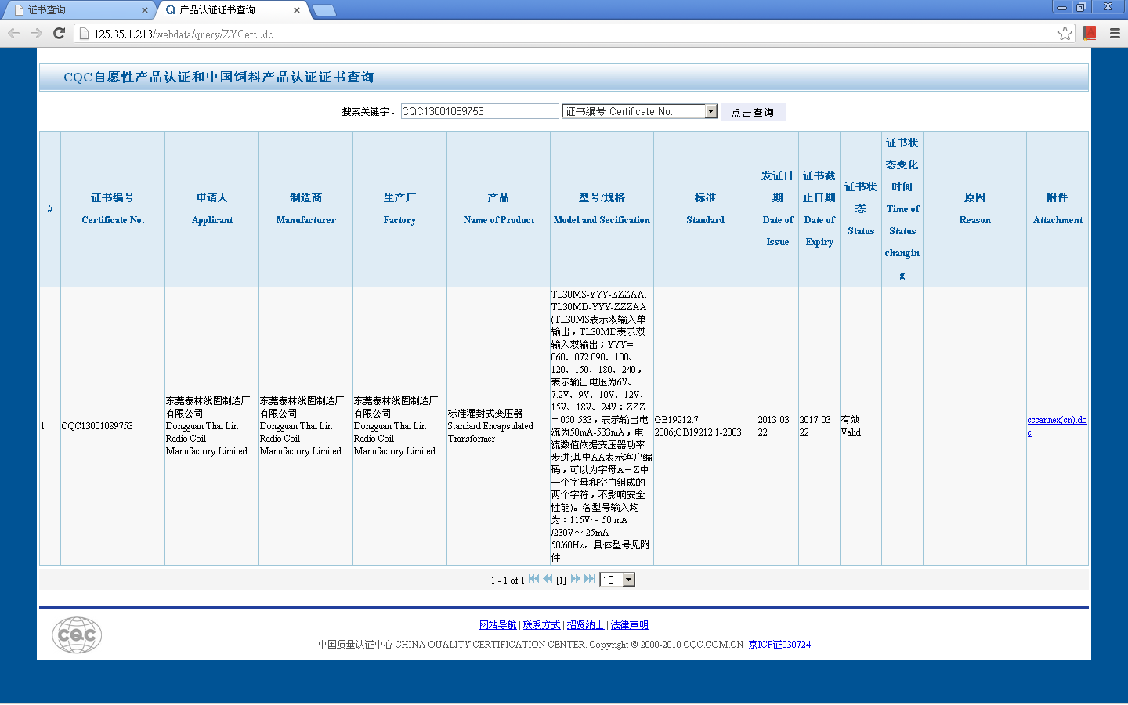The width and height of the screenshot is (1128, 705).
Task: Open the 联系方式 footer link
Action: [x=542, y=625]
